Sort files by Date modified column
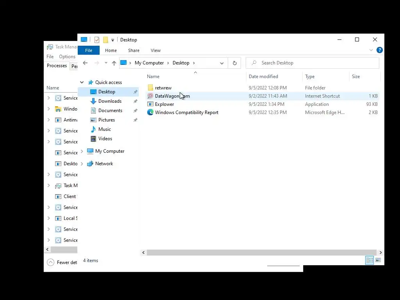The image size is (400, 300). 263,77
